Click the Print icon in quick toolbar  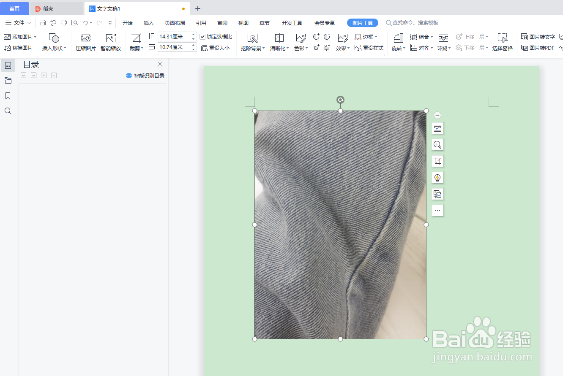coord(64,23)
